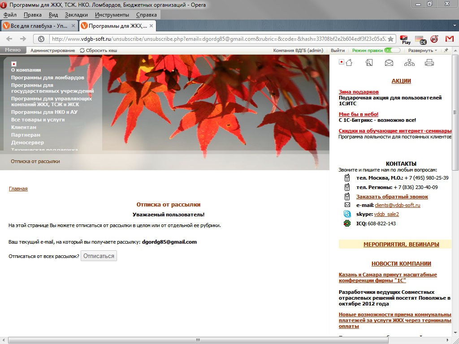Open the Вид menu
Screen dimensions: 459x344
(x=53, y=15)
